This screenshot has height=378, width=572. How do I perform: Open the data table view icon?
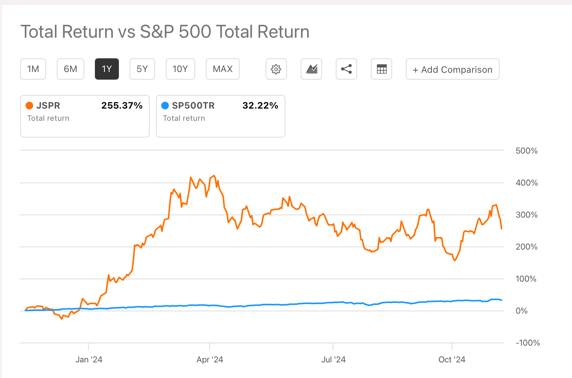pyautogui.click(x=381, y=69)
